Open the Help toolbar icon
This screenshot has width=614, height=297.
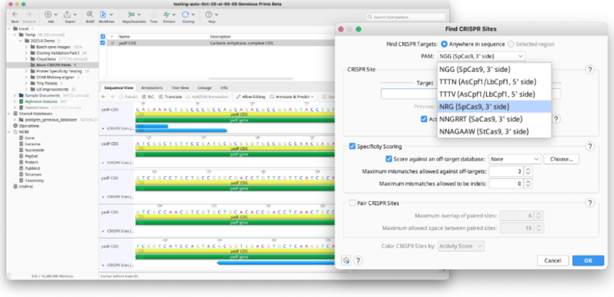coord(209,14)
